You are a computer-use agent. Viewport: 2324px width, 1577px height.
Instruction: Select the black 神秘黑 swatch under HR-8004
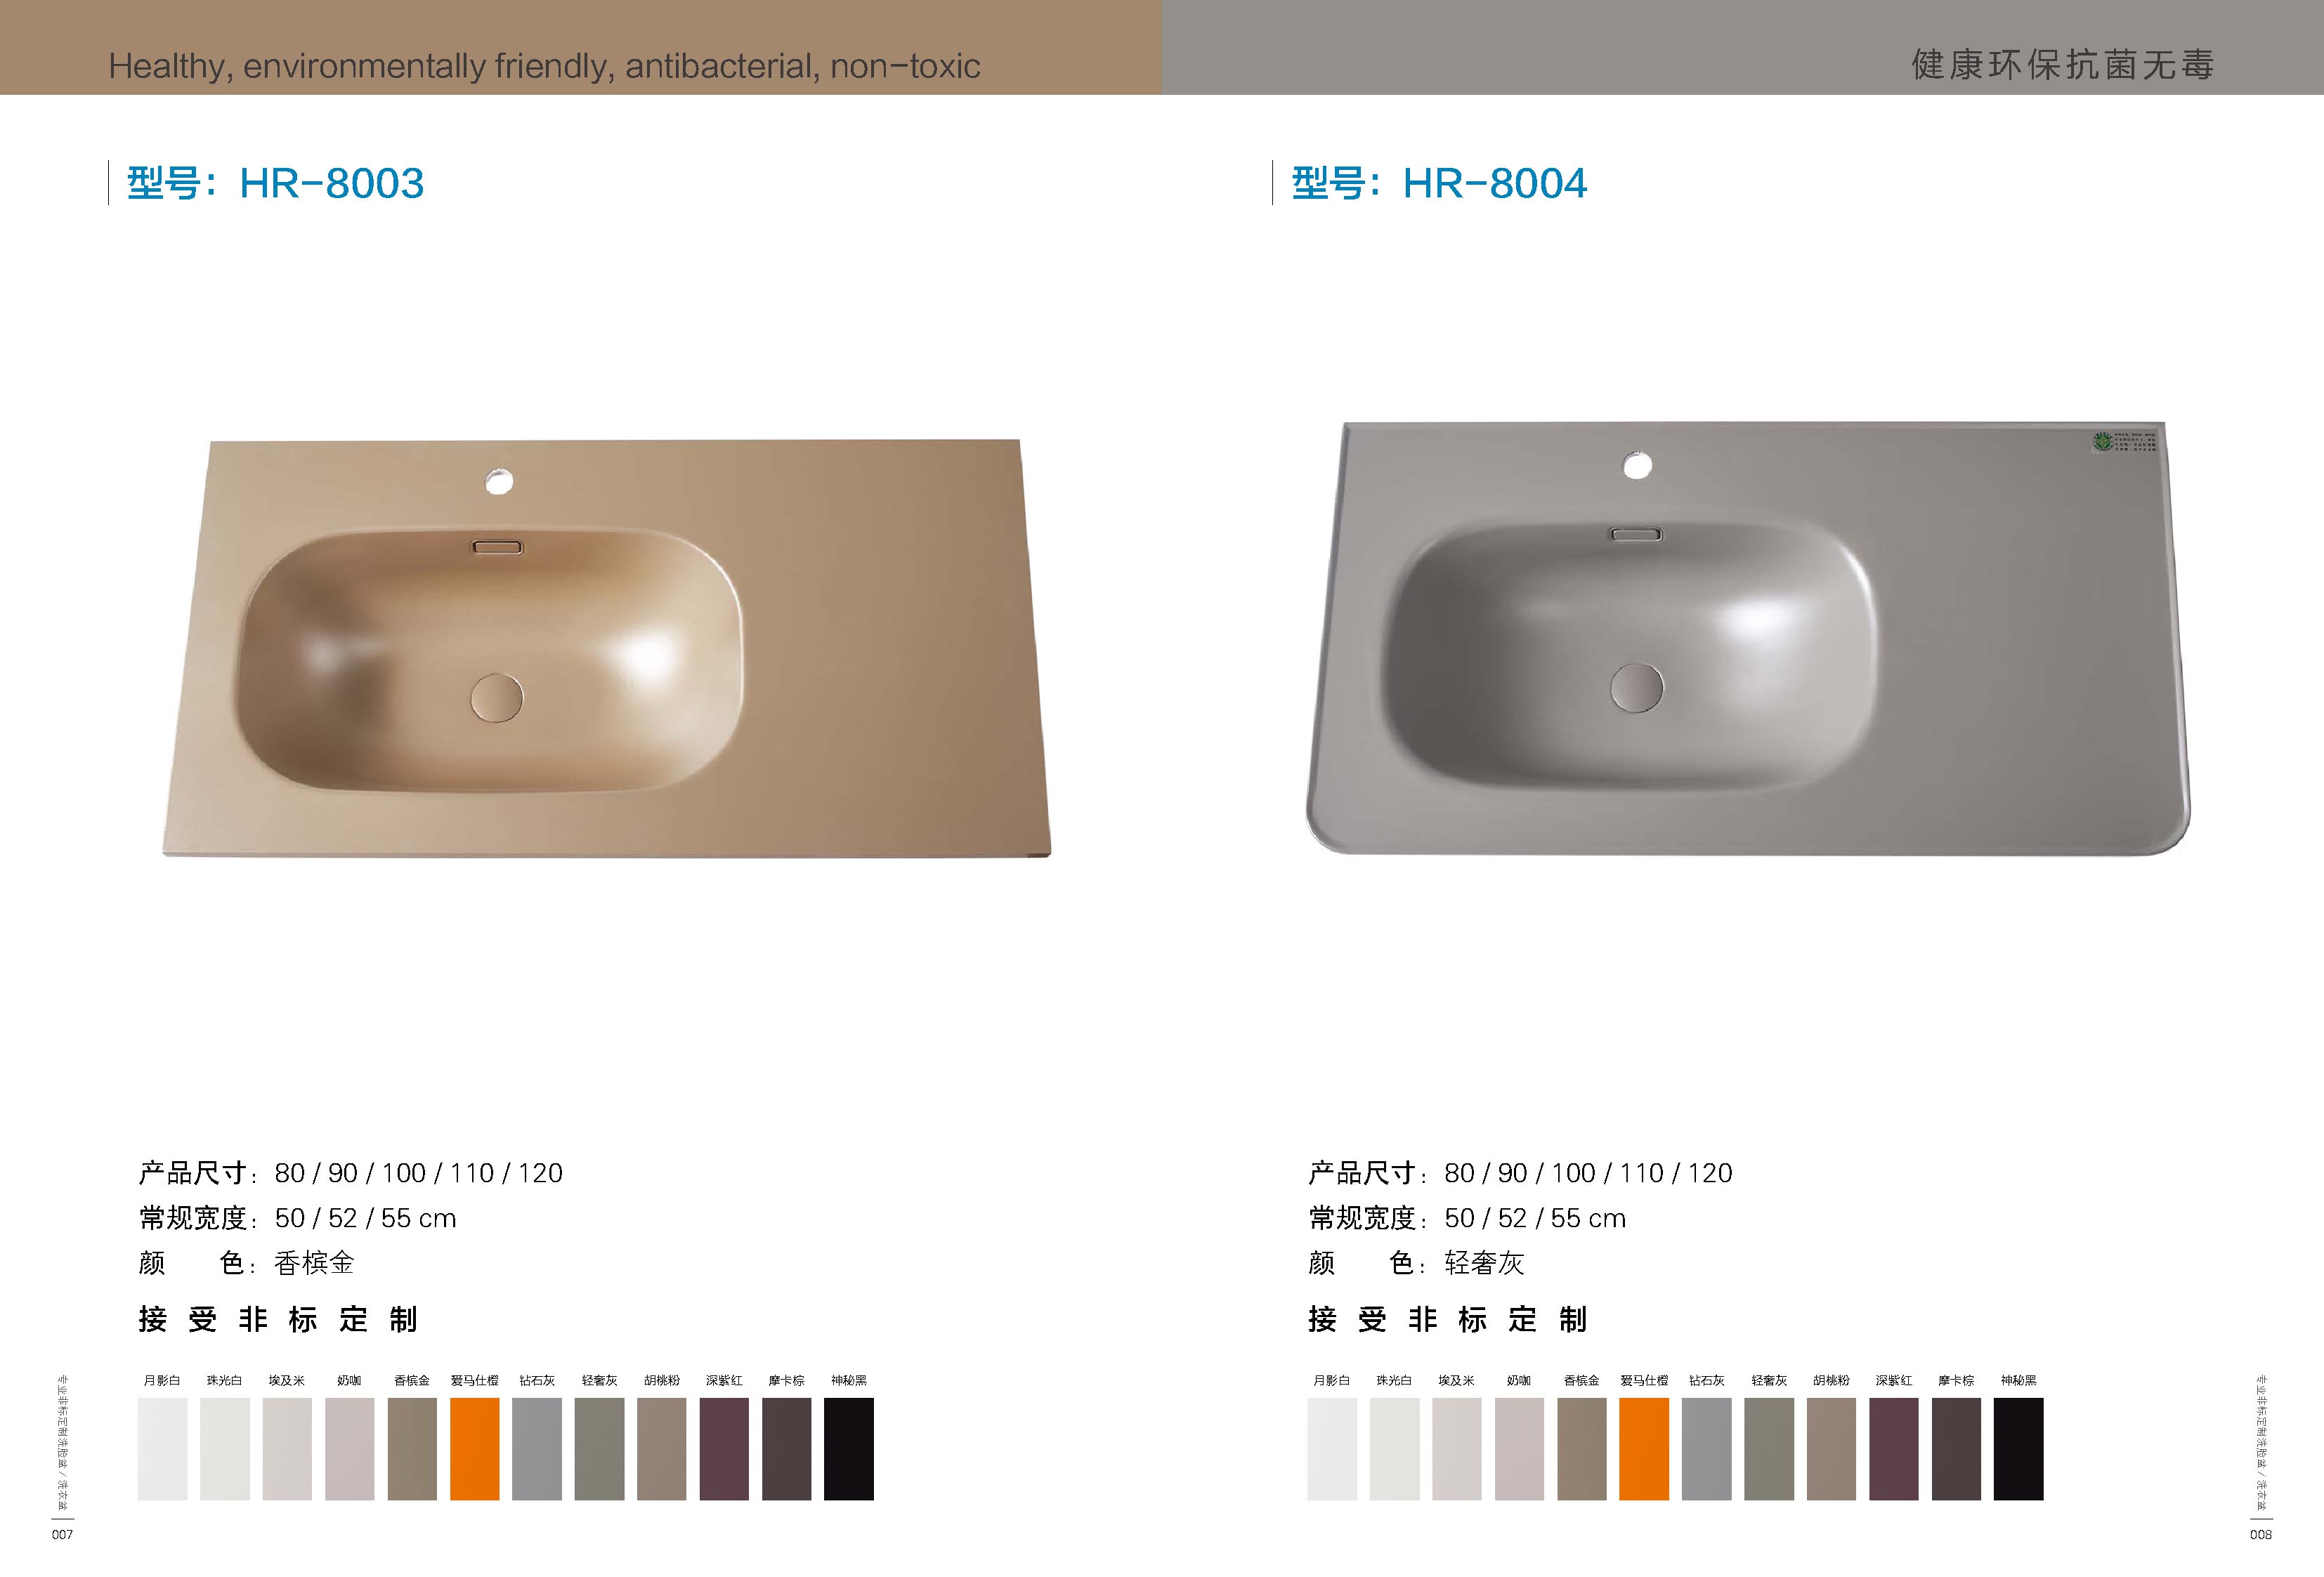(x=2018, y=1448)
